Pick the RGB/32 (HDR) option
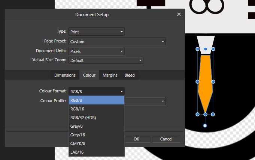Image resolution: width=255 pixels, height=160 pixels. 97,118
